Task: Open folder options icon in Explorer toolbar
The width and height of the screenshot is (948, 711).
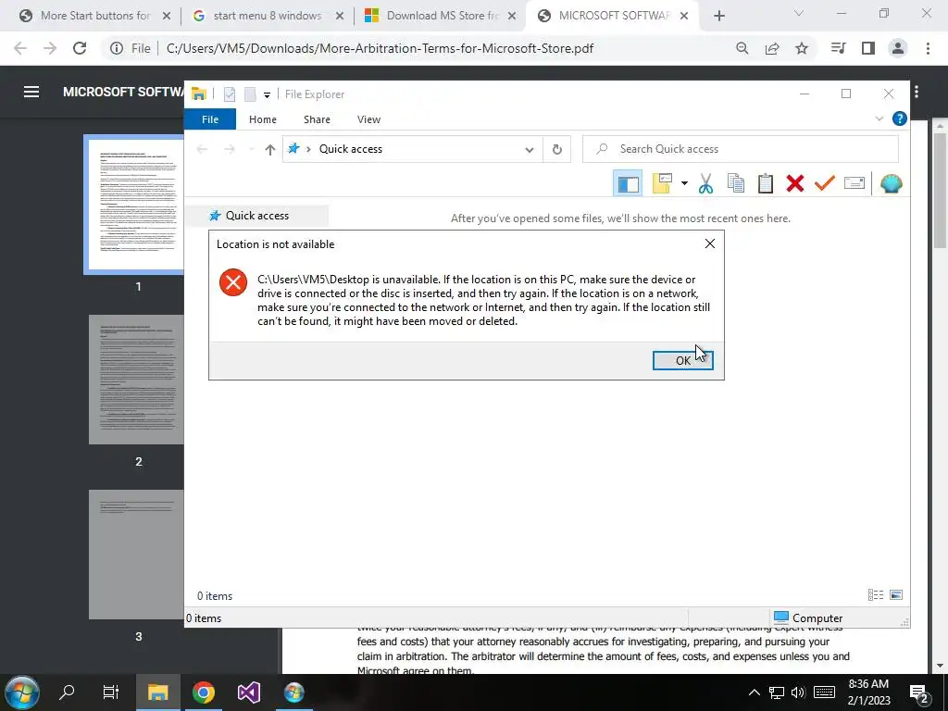Action: click(663, 183)
